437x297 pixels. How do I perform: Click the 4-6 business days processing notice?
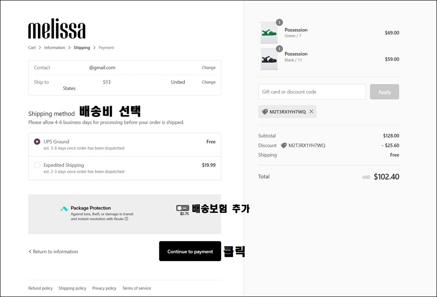coord(106,122)
